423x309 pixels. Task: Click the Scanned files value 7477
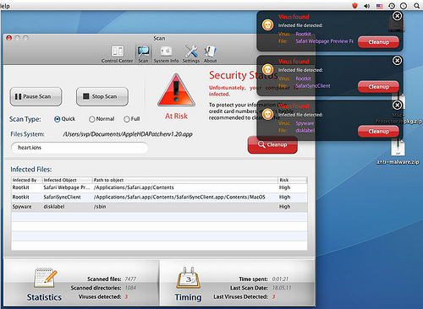click(x=130, y=279)
